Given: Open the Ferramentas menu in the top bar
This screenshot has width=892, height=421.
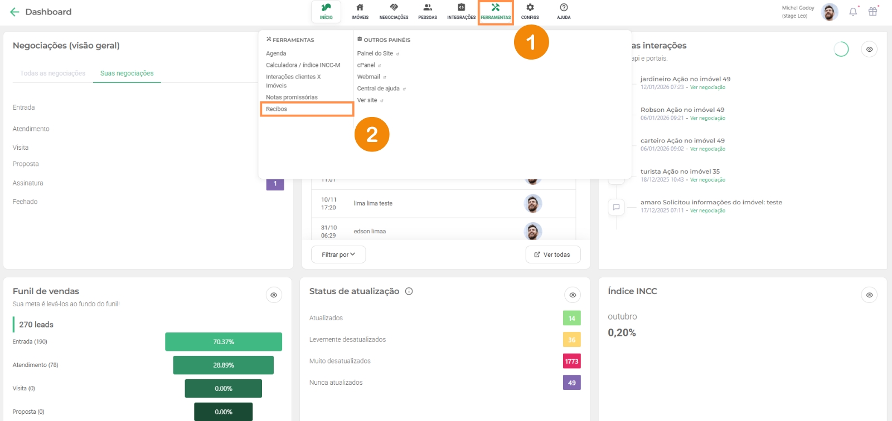Looking at the screenshot, I should pos(496,12).
